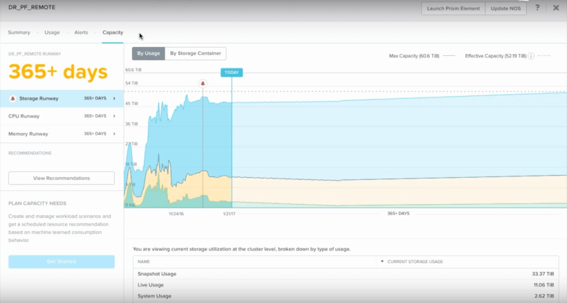Click the alert bell marker on the chart
Image resolution: width=567 pixels, height=303 pixels.
point(203,83)
